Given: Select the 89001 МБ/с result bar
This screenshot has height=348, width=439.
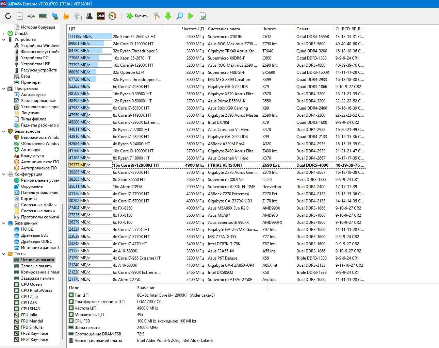Looking at the screenshot, I should (x=90, y=44).
